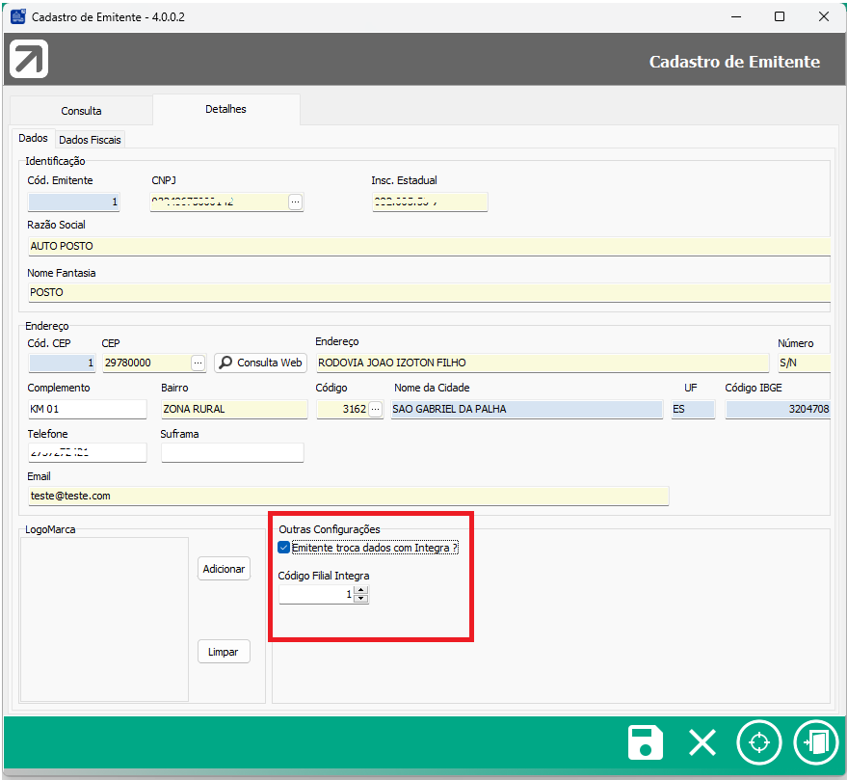
Task: Click the X cancel icon in bottom bar
Action: coord(701,743)
